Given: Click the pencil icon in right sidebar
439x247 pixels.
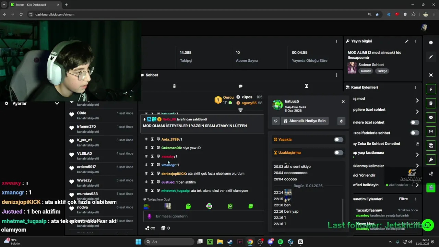Looking at the screenshot, I should (431, 57).
